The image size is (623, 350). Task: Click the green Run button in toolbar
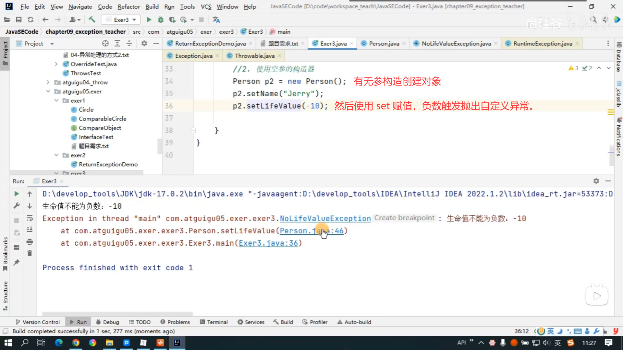pos(149,20)
